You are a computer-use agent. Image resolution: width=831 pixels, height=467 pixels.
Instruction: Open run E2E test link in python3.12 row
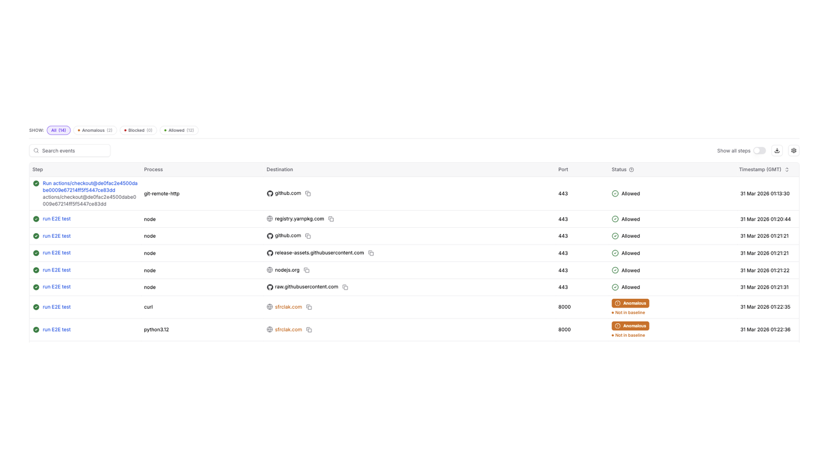pos(57,329)
